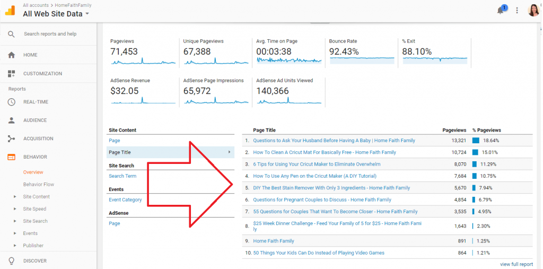Open Questions to Ask Your Husband page title
The height and width of the screenshot is (269, 543).
[334, 141]
